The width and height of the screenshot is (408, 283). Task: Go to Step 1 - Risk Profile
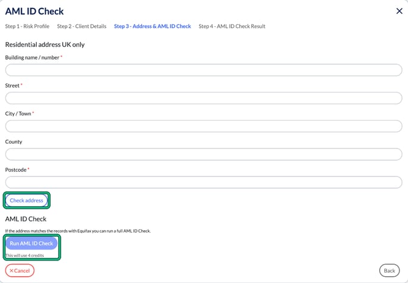click(x=27, y=26)
